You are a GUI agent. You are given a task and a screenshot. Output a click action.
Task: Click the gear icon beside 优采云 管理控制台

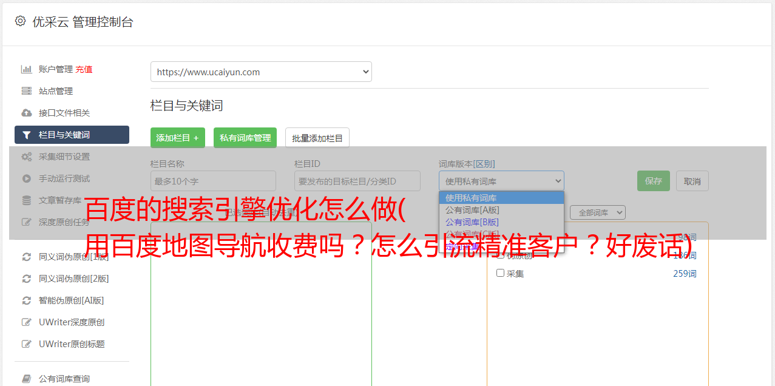click(20, 21)
